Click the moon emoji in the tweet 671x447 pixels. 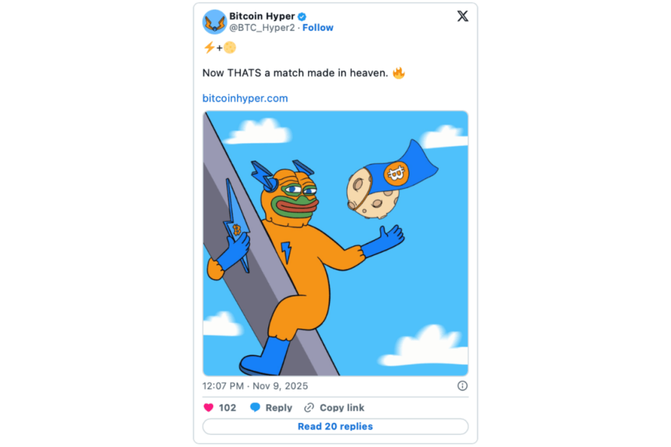tap(229, 48)
